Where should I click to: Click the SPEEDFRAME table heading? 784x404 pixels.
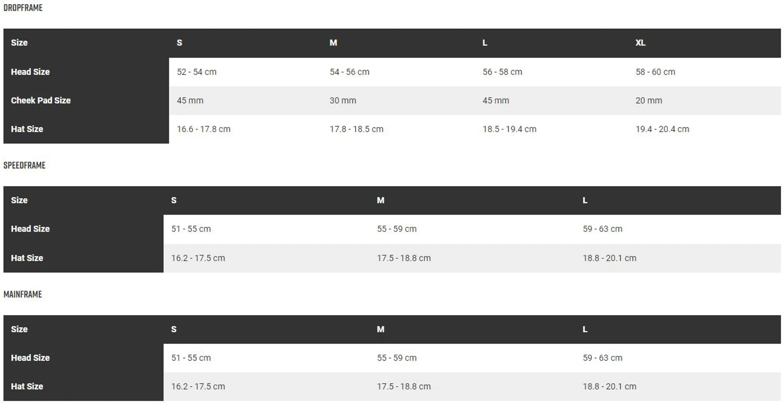(x=24, y=165)
